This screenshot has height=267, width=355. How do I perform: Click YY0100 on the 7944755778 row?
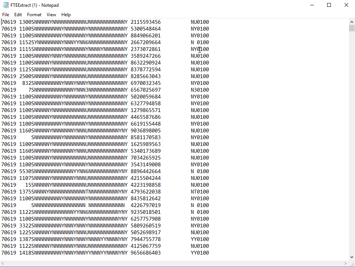[200, 239]
